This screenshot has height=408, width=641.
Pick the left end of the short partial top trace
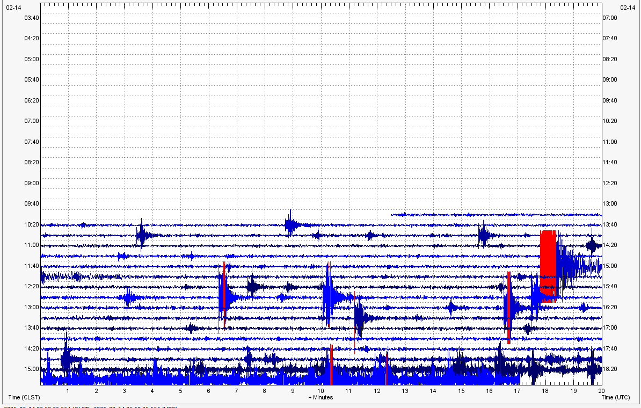pyautogui.click(x=393, y=215)
